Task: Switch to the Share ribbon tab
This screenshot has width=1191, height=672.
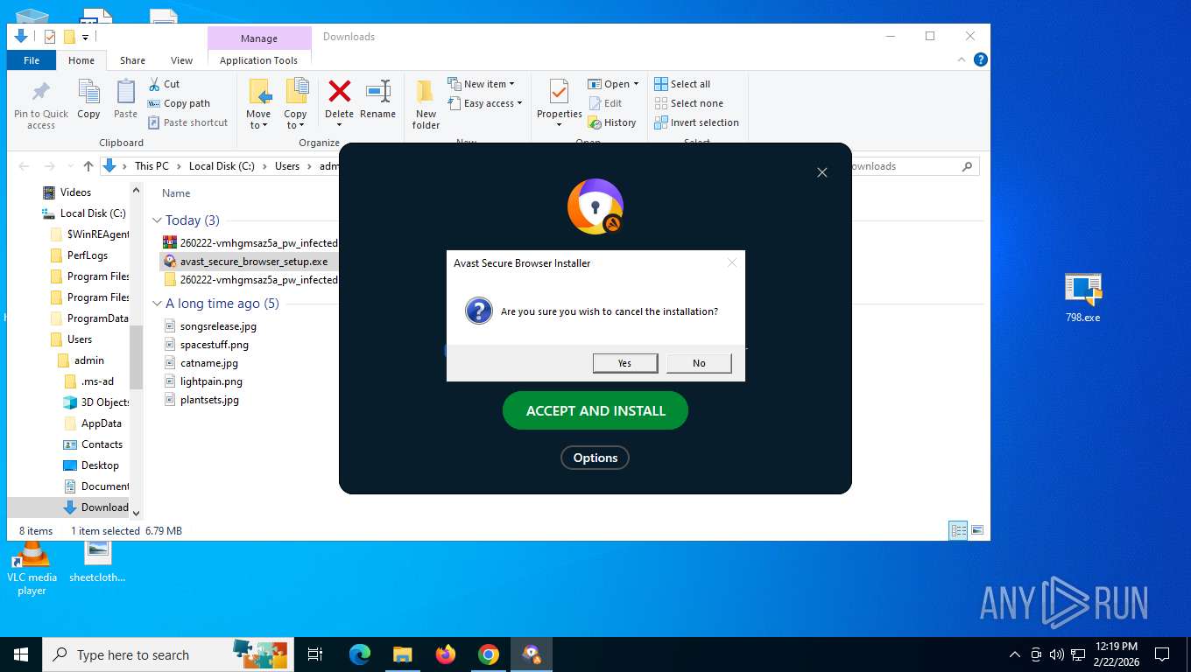Action: click(132, 60)
